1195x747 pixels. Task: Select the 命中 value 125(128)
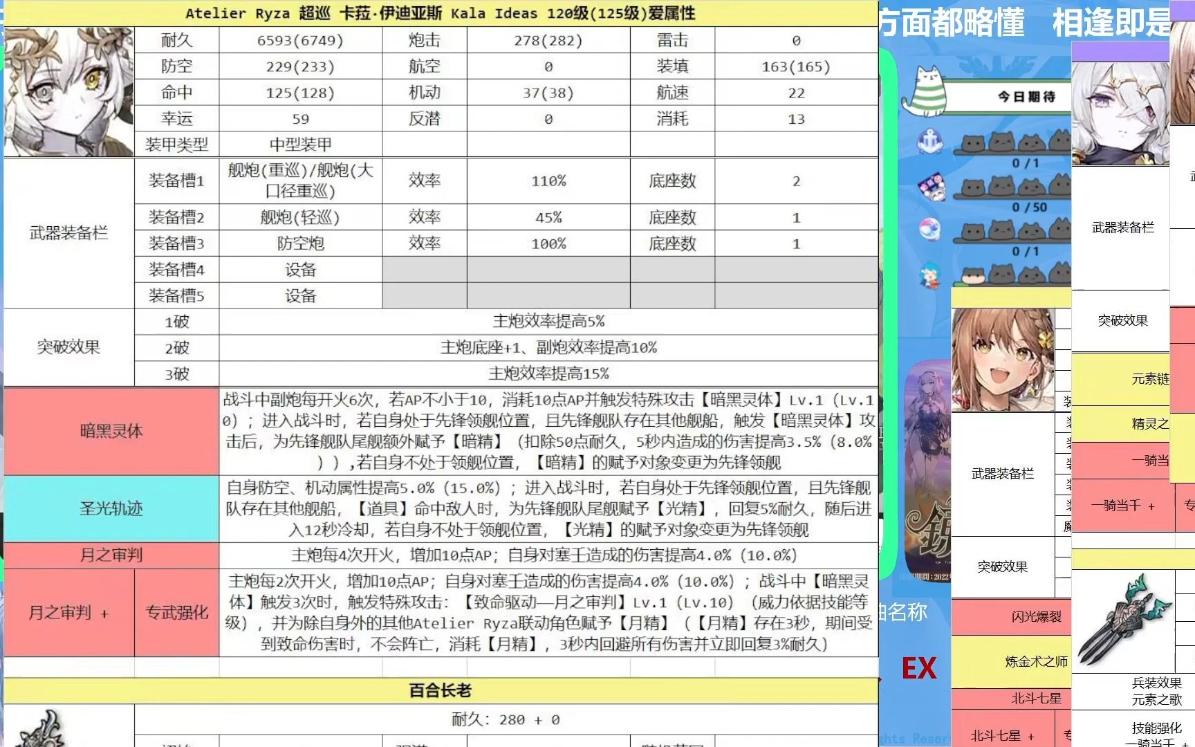300,93
